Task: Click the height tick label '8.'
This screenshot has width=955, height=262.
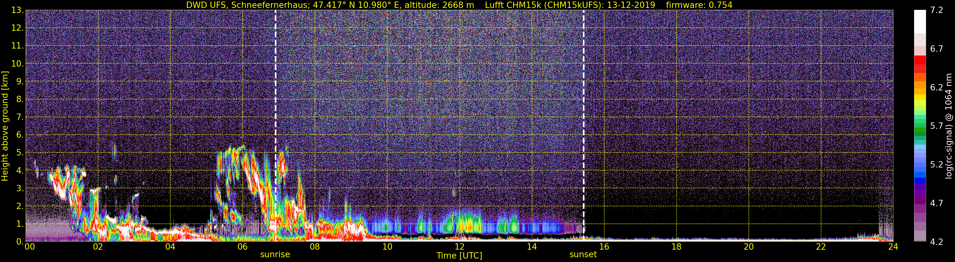Action: pos(20,99)
